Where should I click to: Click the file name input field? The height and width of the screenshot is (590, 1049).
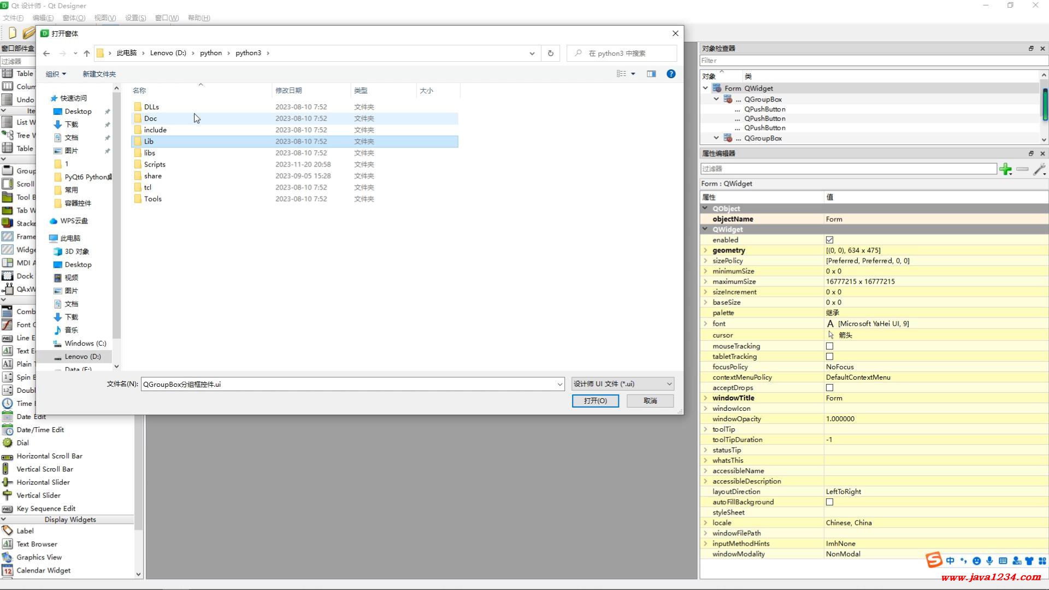coord(350,384)
